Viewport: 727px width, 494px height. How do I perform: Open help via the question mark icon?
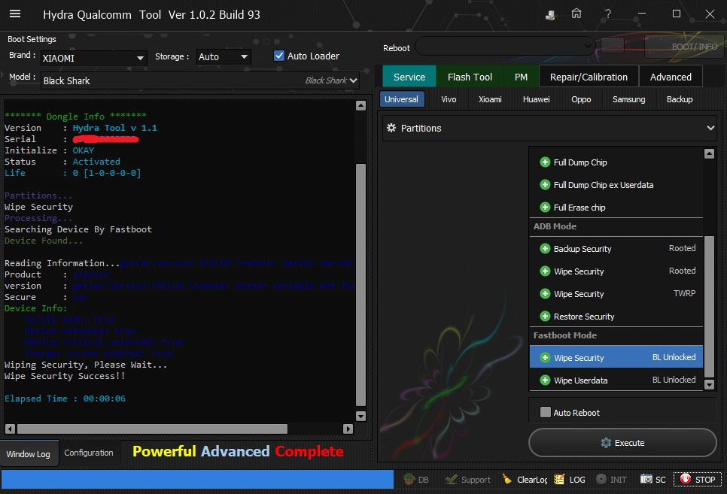[607, 14]
